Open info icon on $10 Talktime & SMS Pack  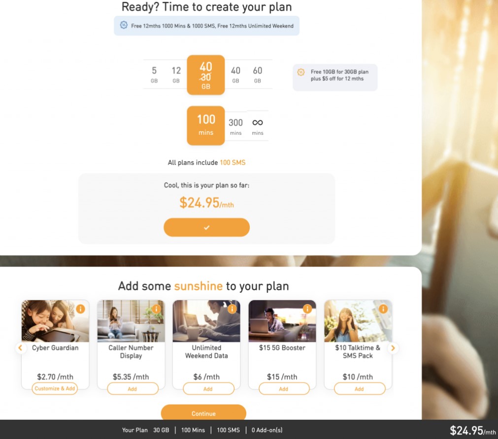(383, 309)
